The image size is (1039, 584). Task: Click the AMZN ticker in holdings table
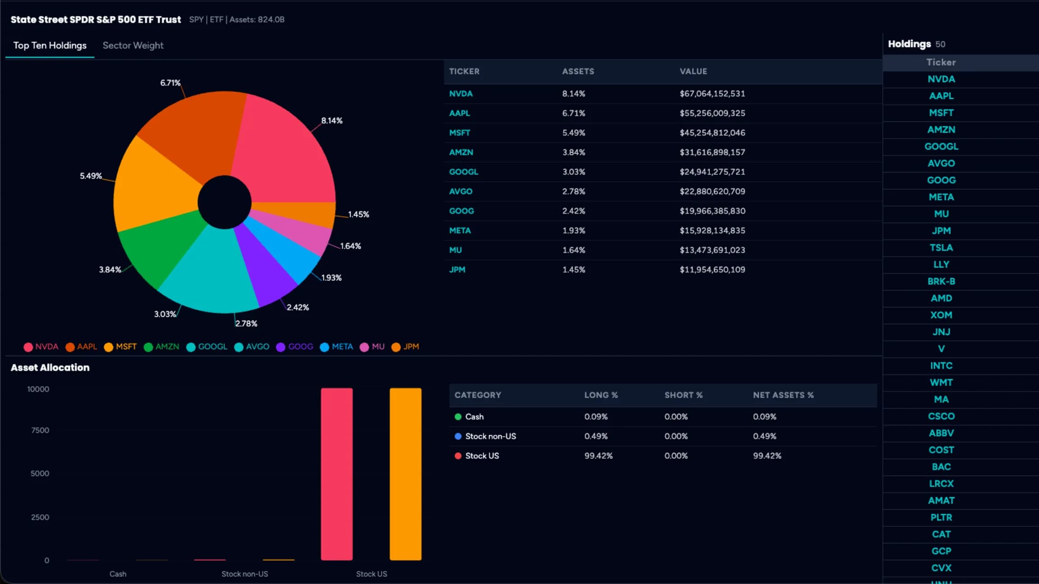coord(461,152)
